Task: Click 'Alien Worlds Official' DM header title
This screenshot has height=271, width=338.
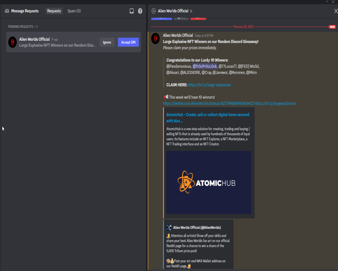Action: [x=173, y=11]
